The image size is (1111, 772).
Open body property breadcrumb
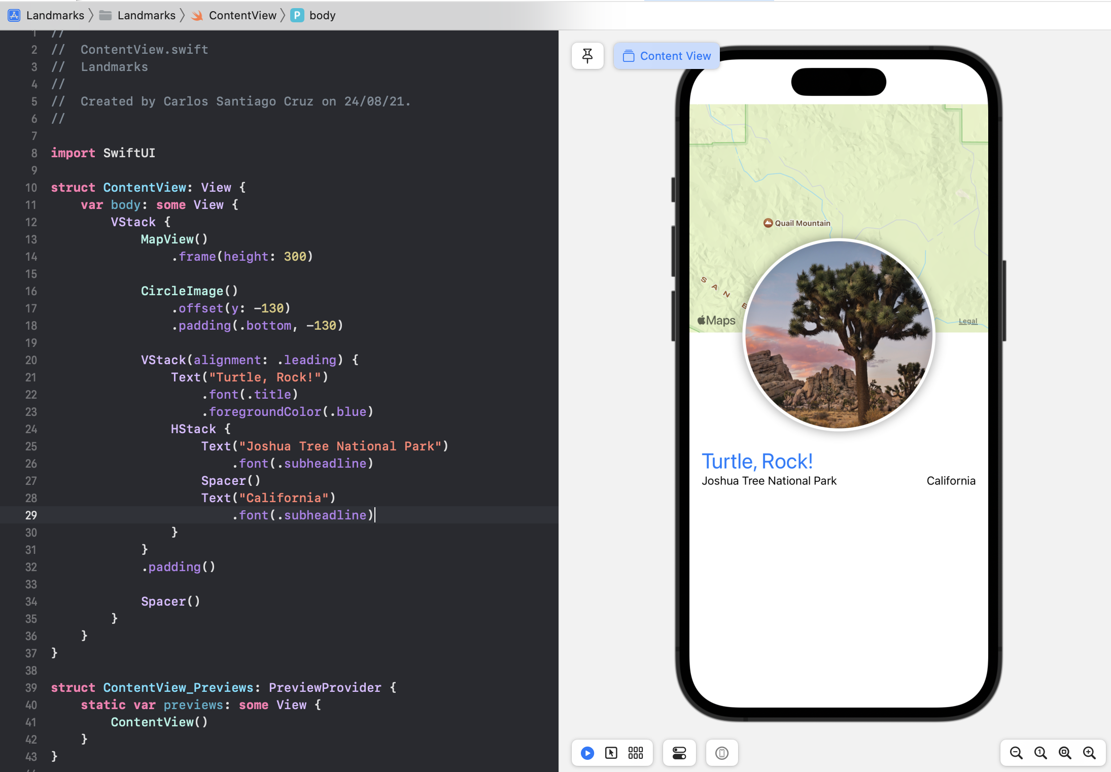click(322, 15)
